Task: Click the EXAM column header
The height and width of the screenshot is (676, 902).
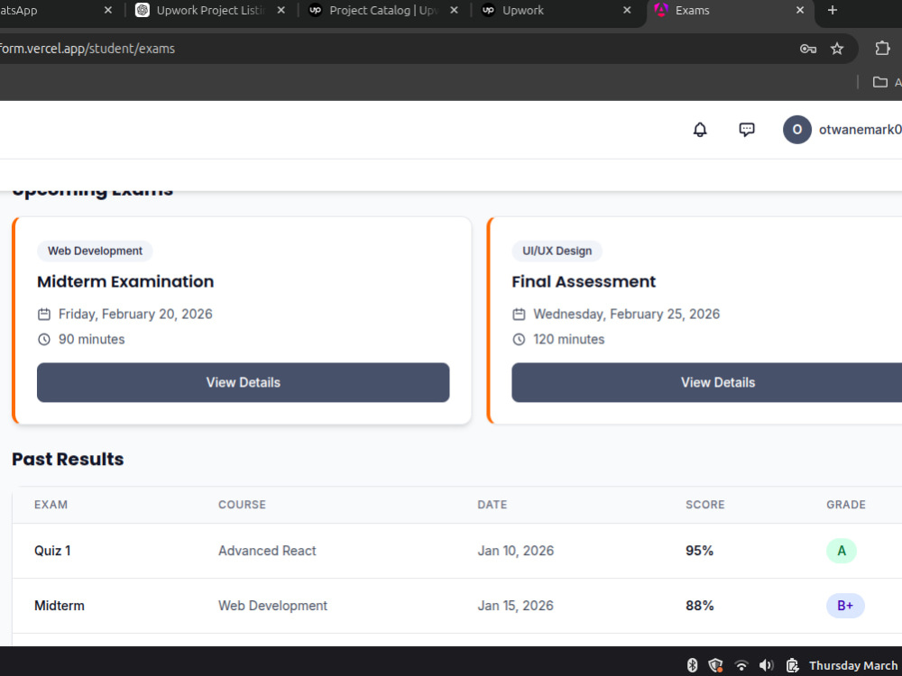Action: tap(51, 505)
